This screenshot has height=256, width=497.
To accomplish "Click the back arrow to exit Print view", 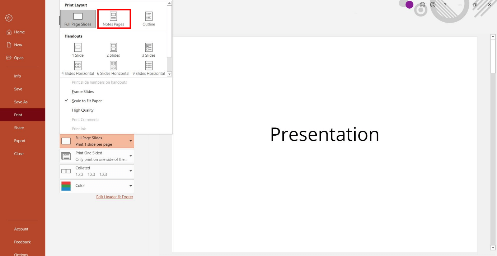I will (x=9, y=18).
